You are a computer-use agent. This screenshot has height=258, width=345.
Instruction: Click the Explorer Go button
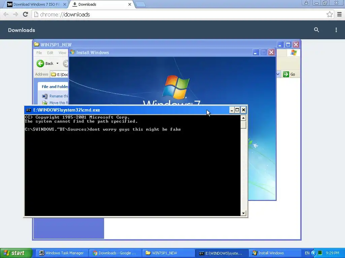click(x=289, y=74)
